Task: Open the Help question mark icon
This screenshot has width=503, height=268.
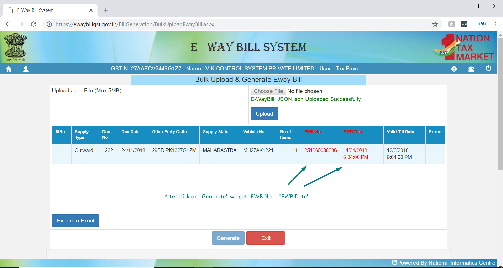Action: click(x=454, y=69)
